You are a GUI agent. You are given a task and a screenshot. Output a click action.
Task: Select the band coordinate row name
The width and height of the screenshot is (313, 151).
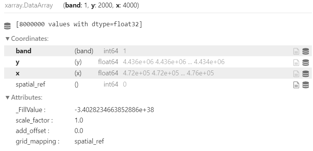(24, 51)
